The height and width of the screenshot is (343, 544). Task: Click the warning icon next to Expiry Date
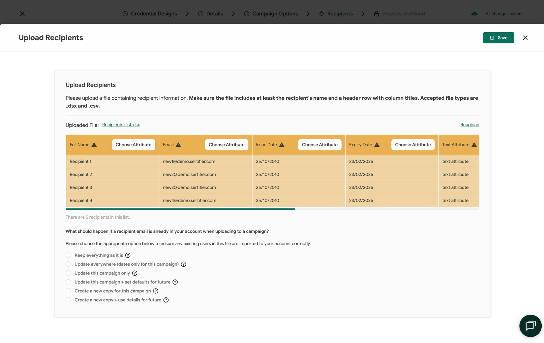[x=377, y=145]
